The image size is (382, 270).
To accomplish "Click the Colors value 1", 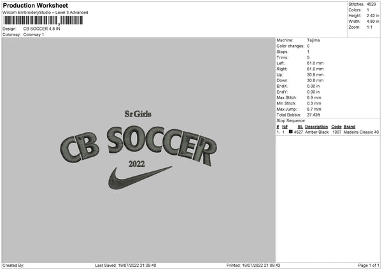I will 368,10.
